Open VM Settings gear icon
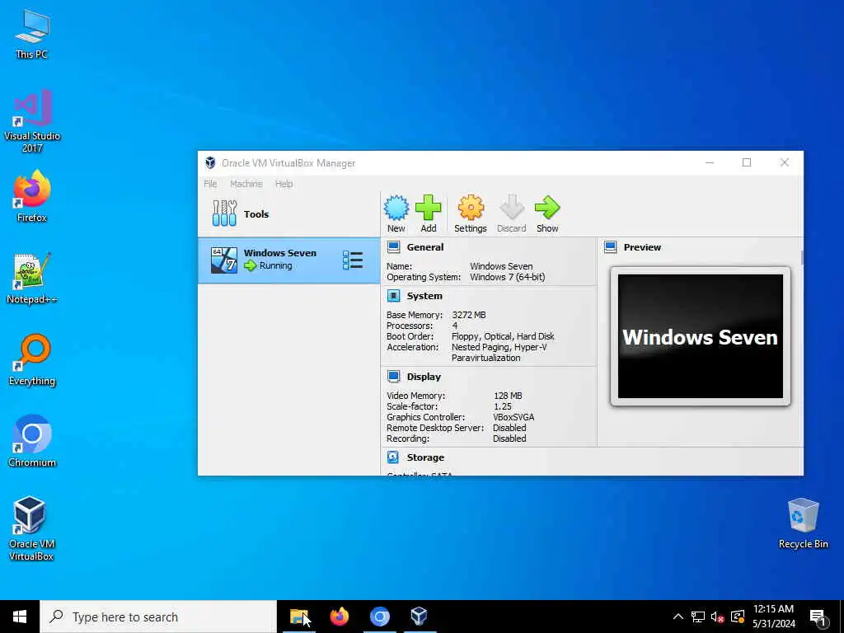Image resolution: width=844 pixels, height=633 pixels. [471, 208]
